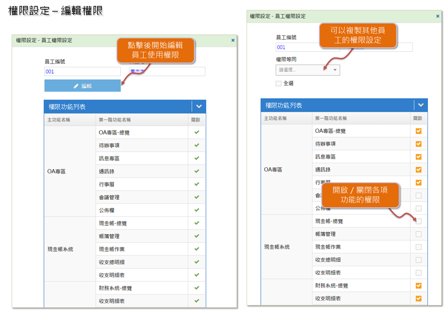This screenshot has height=311, width=445.
Task: Collapse the right 權限功能列表 panel chevron
Action: (x=421, y=105)
